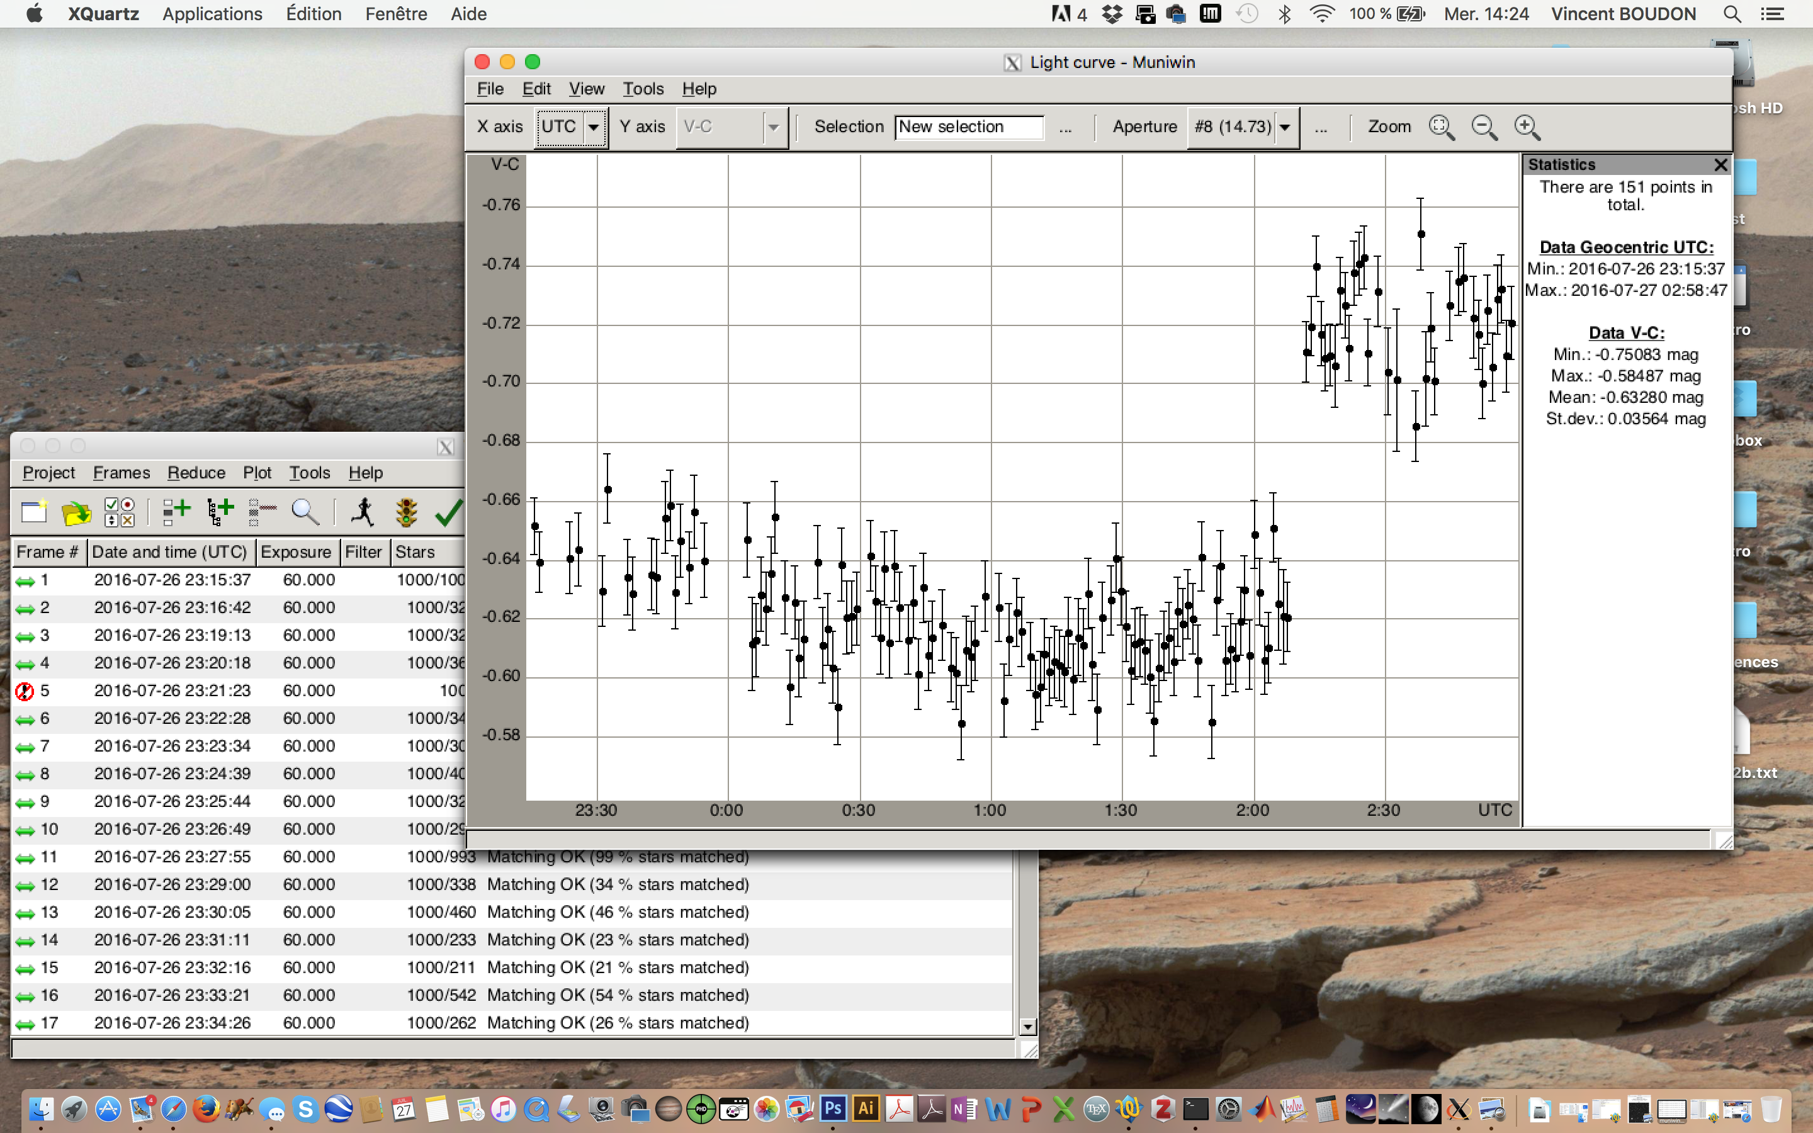This screenshot has height=1133, width=1813.
Task: Click the zoom in magnifier icon
Action: pos(1526,127)
